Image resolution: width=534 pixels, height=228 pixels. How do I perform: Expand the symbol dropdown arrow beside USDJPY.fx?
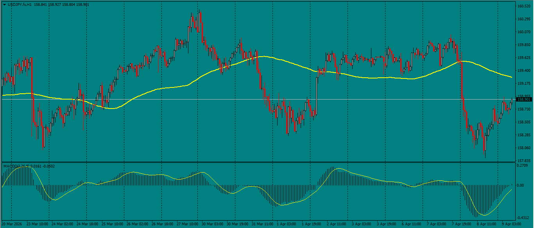coord(4,5)
